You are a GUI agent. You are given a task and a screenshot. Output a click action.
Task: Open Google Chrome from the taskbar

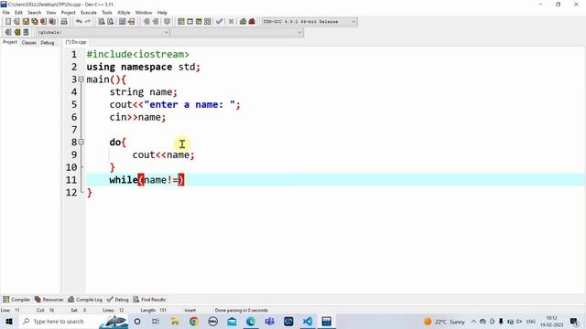point(193,322)
